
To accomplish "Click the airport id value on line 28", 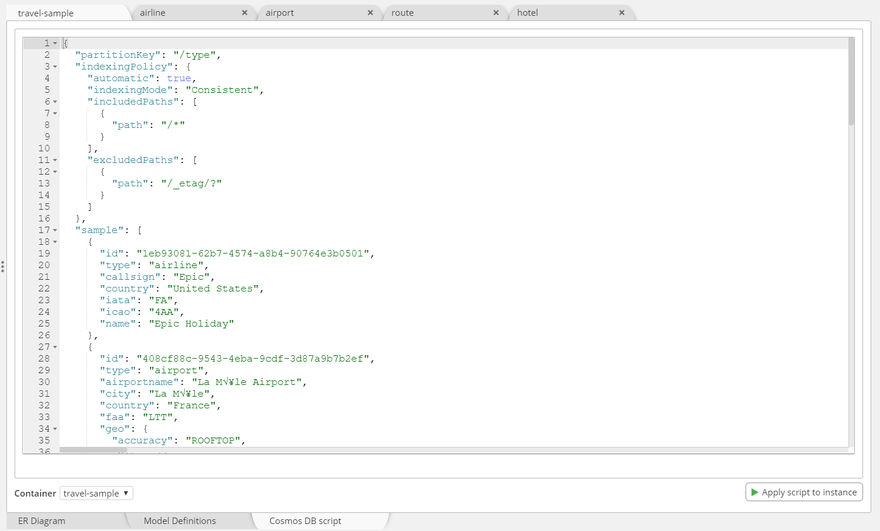I will coord(253,359).
